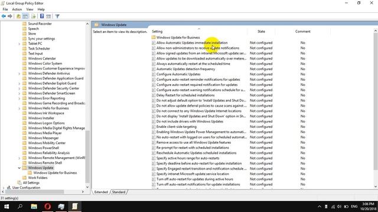Select 'Do not include drivers with Windows Updates'
The image size is (378, 212).
coord(190,121)
